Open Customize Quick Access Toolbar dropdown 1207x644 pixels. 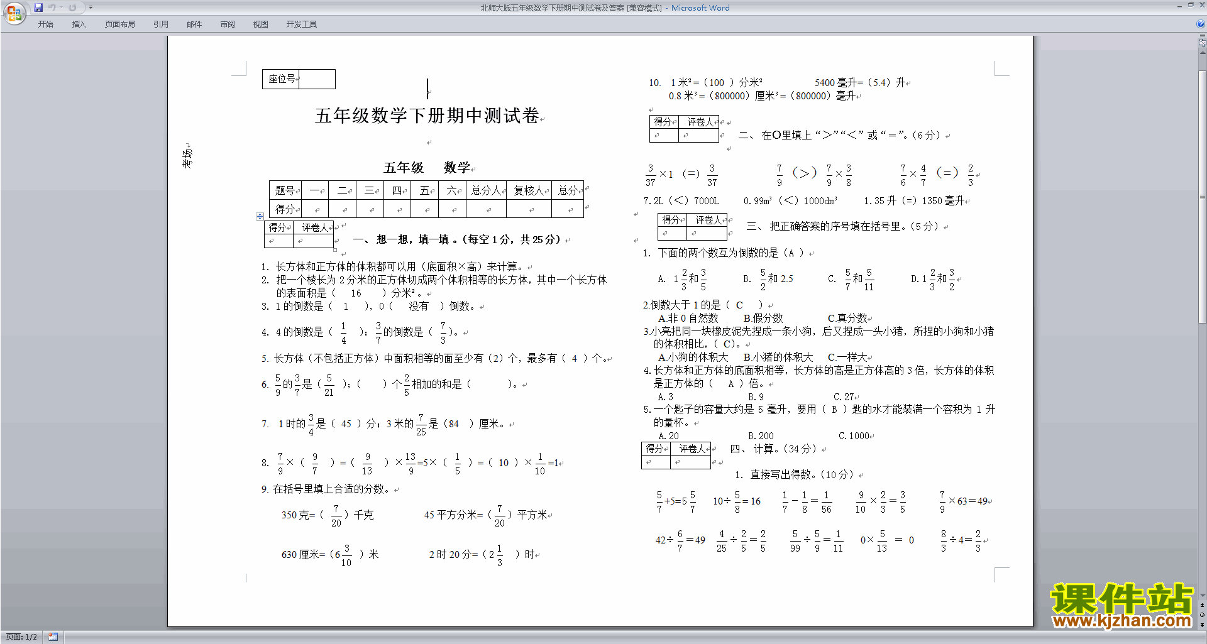(x=91, y=8)
